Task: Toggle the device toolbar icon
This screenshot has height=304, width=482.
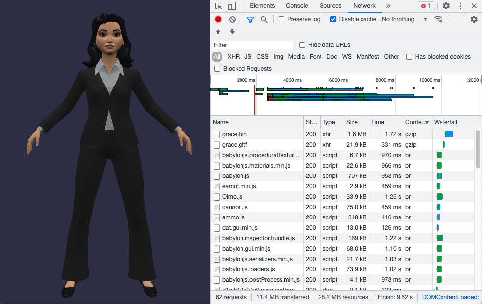Action: coord(232,6)
